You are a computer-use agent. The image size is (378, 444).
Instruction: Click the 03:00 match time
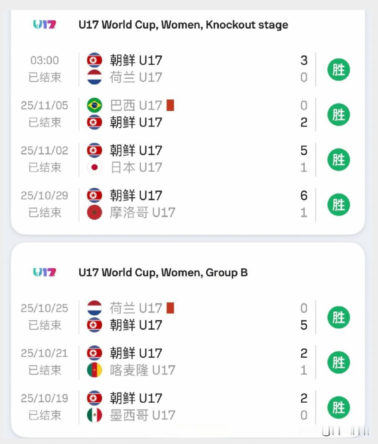[44, 60]
